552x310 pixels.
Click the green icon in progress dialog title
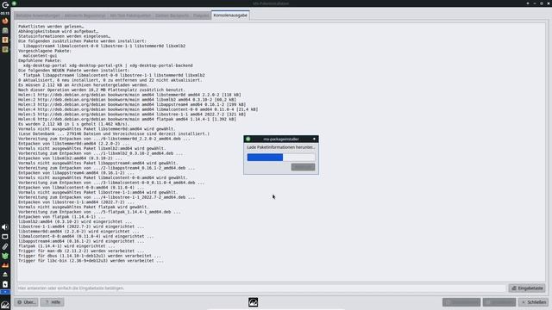click(248, 139)
